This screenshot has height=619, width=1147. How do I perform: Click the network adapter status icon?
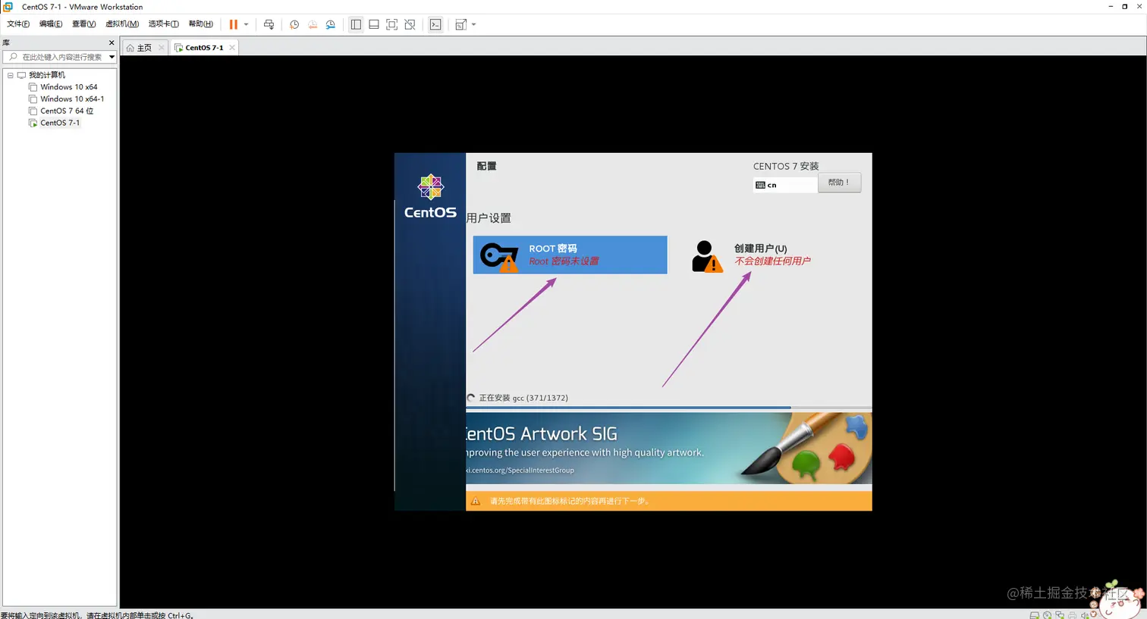(x=1060, y=615)
